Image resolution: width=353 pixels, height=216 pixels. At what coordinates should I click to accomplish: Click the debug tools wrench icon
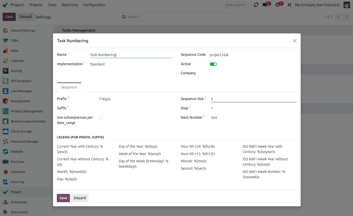289,5
